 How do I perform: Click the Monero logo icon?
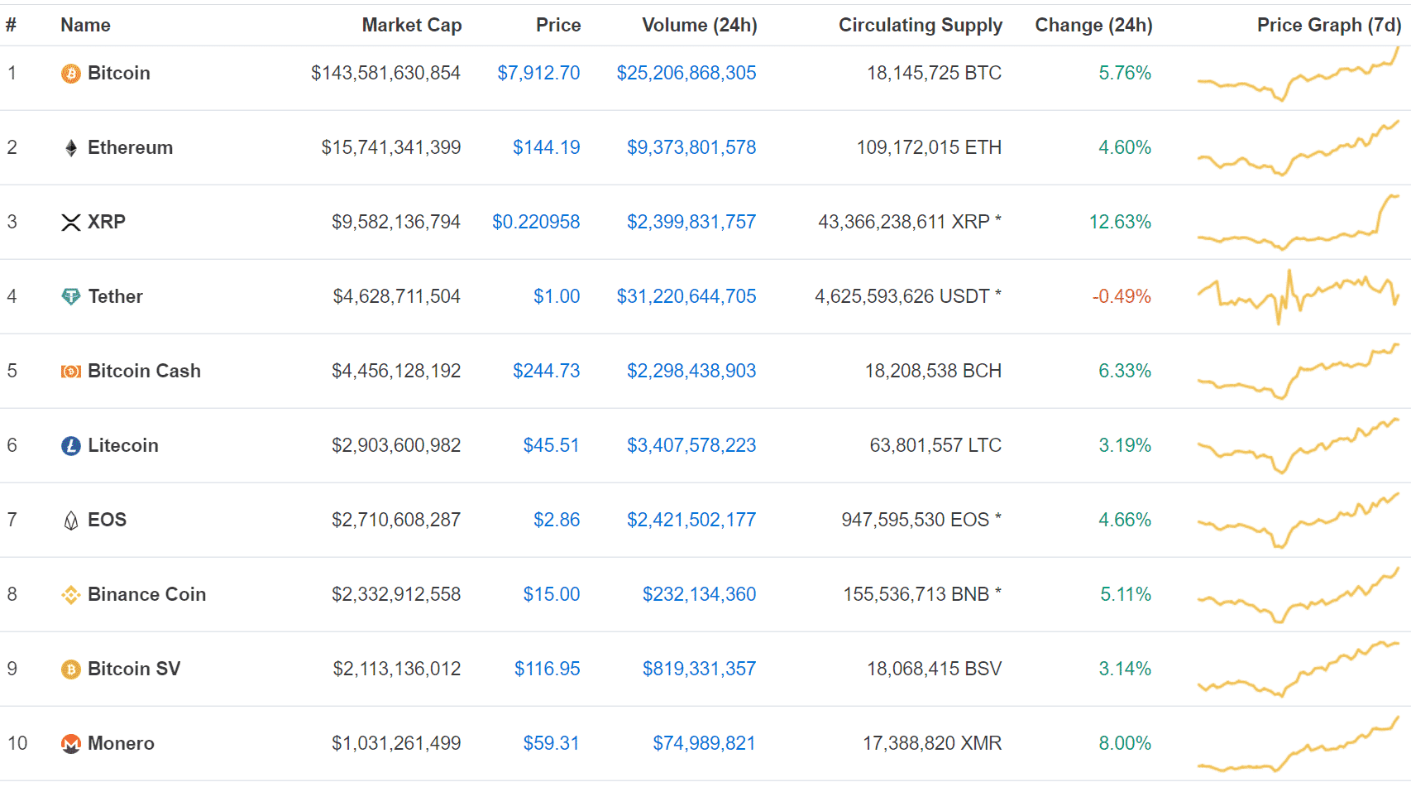click(71, 744)
